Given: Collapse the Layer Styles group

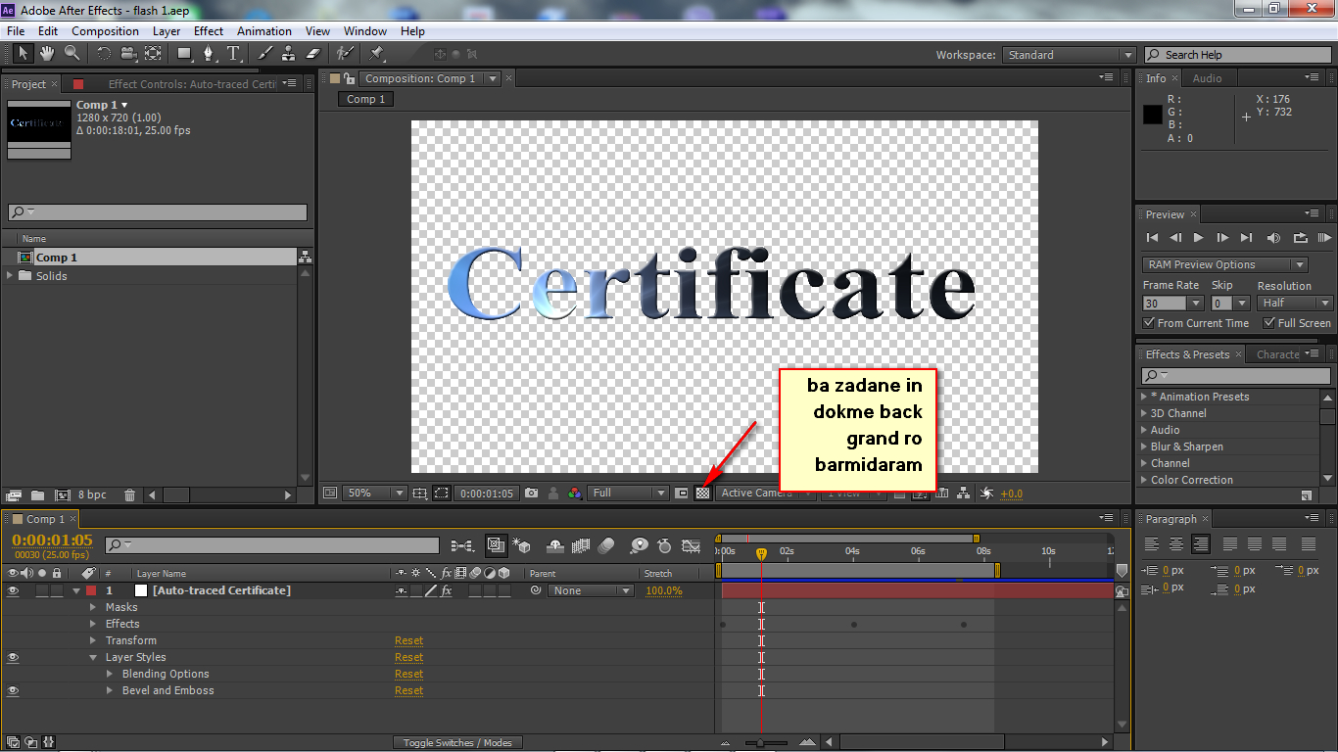Looking at the screenshot, I should click(x=94, y=657).
